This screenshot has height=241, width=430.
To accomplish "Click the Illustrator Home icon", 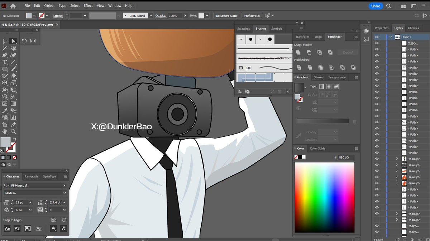I will tap(13, 6).
